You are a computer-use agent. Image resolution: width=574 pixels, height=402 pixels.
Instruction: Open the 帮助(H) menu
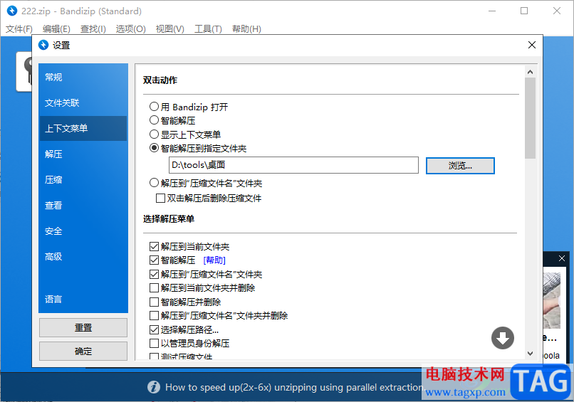pyautogui.click(x=246, y=29)
